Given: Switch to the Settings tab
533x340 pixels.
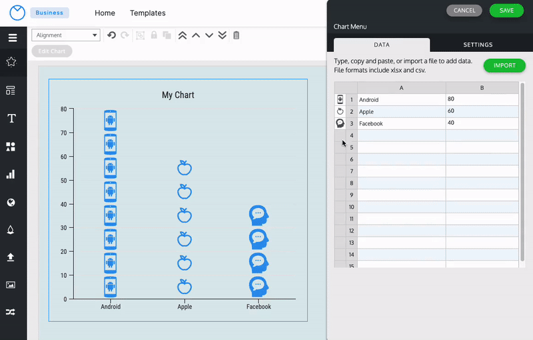Looking at the screenshot, I should point(478,45).
